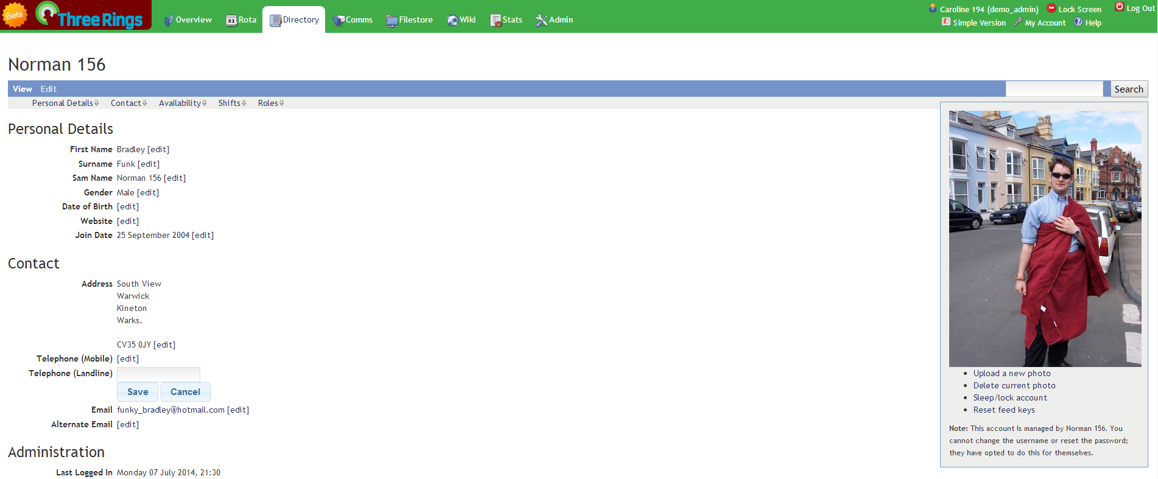Image resolution: width=1158 pixels, height=479 pixels.
Task: Click the My Account key icon
Action: click(x=1018, y=21)
